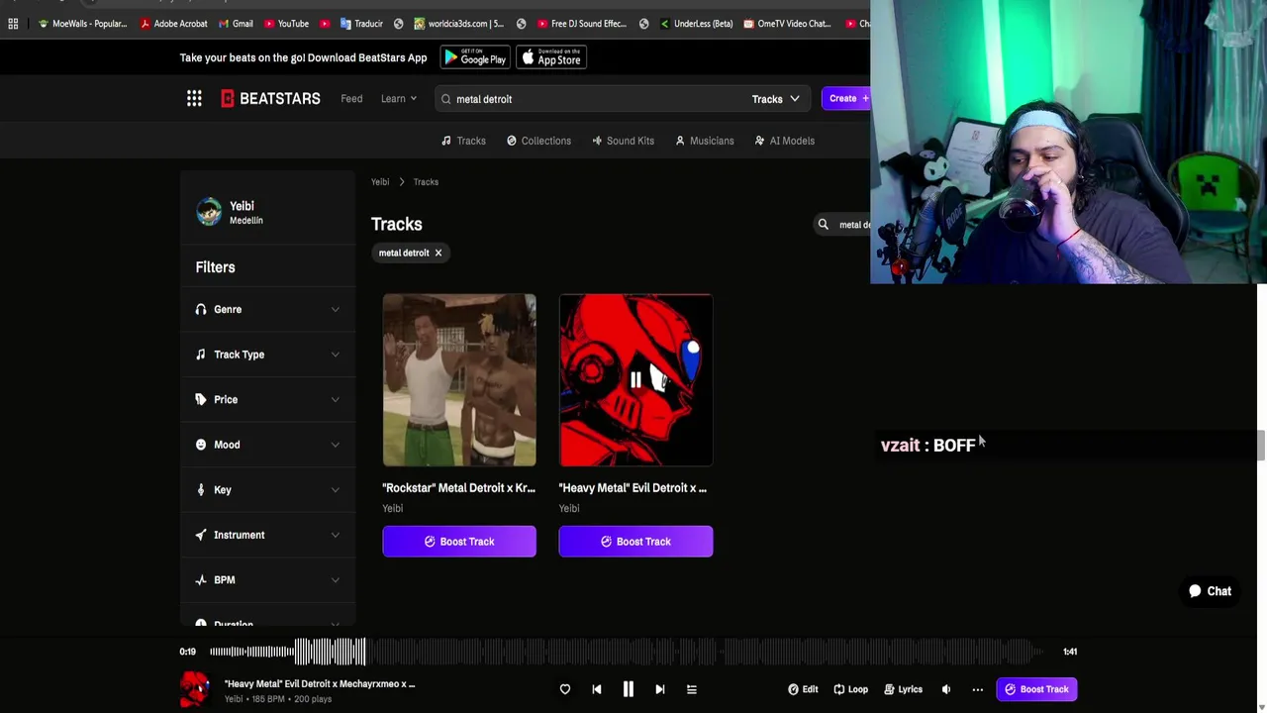
Task: Open the Free DJ Sound Effects bookmark
Action: pos(581,24)
